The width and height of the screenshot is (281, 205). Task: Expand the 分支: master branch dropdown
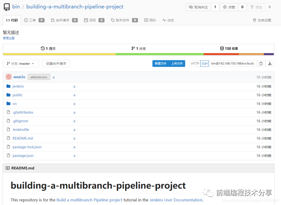coord(21,64)
